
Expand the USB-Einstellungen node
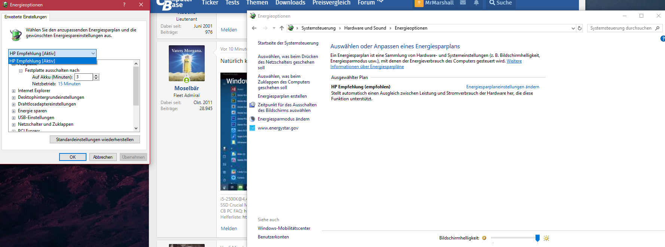point(14,118)
